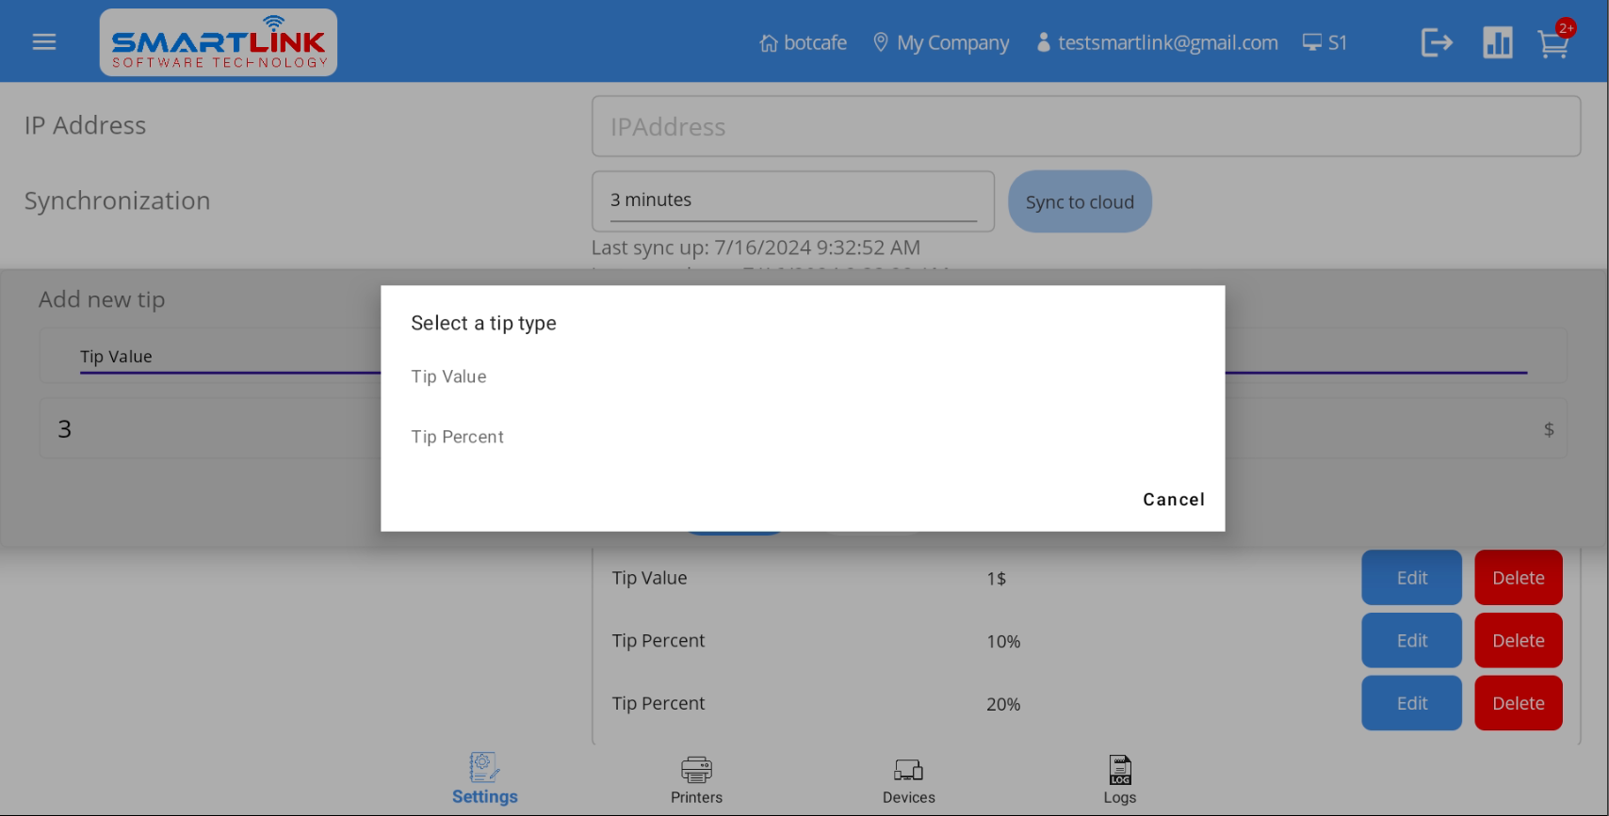The image size is (1609, 816).
Task: Edit the 20% Tip Percent row
Action: [x=1411, y=703]
